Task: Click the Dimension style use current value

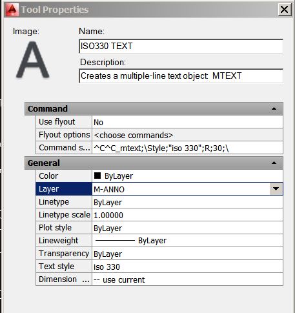Action: point(187,279)
